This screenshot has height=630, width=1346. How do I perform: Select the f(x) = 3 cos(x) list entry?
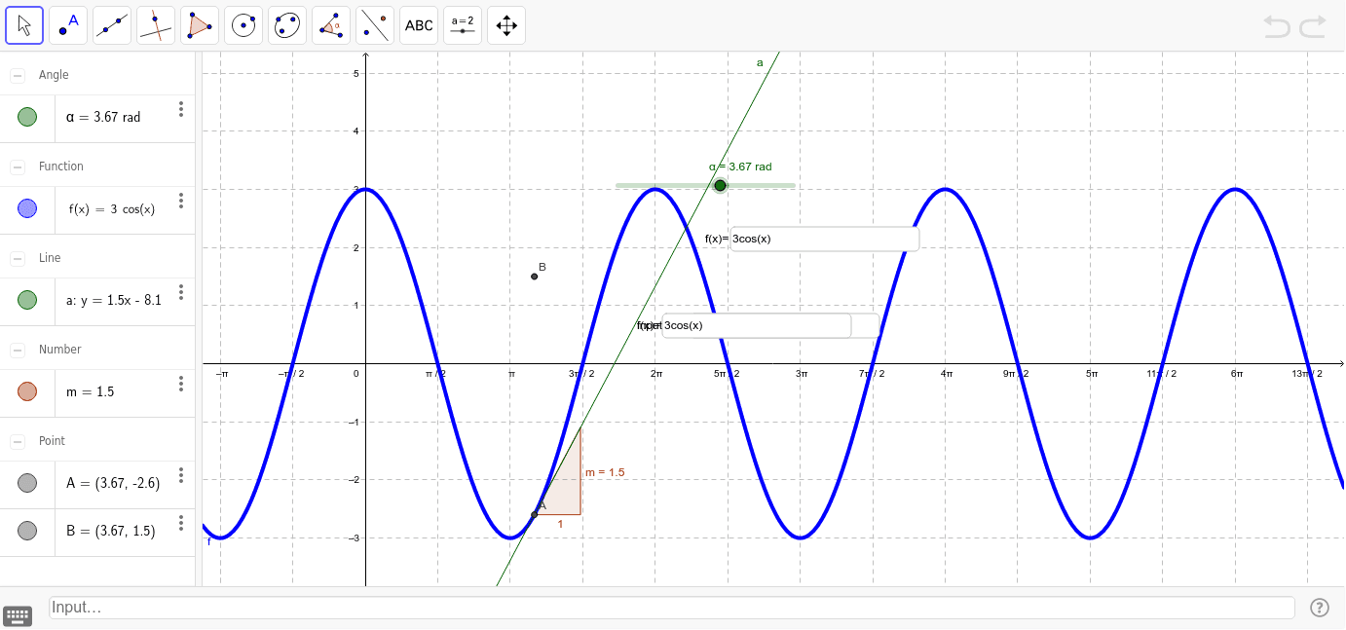(112, 208)
